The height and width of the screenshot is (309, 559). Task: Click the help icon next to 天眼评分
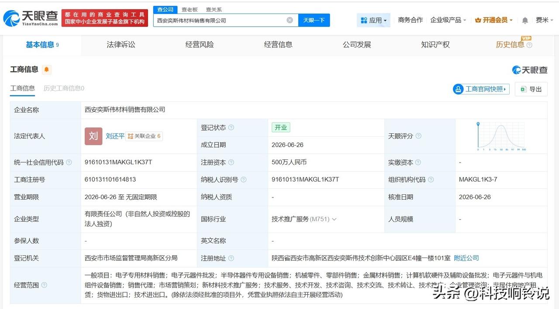[x=418, y=136]
